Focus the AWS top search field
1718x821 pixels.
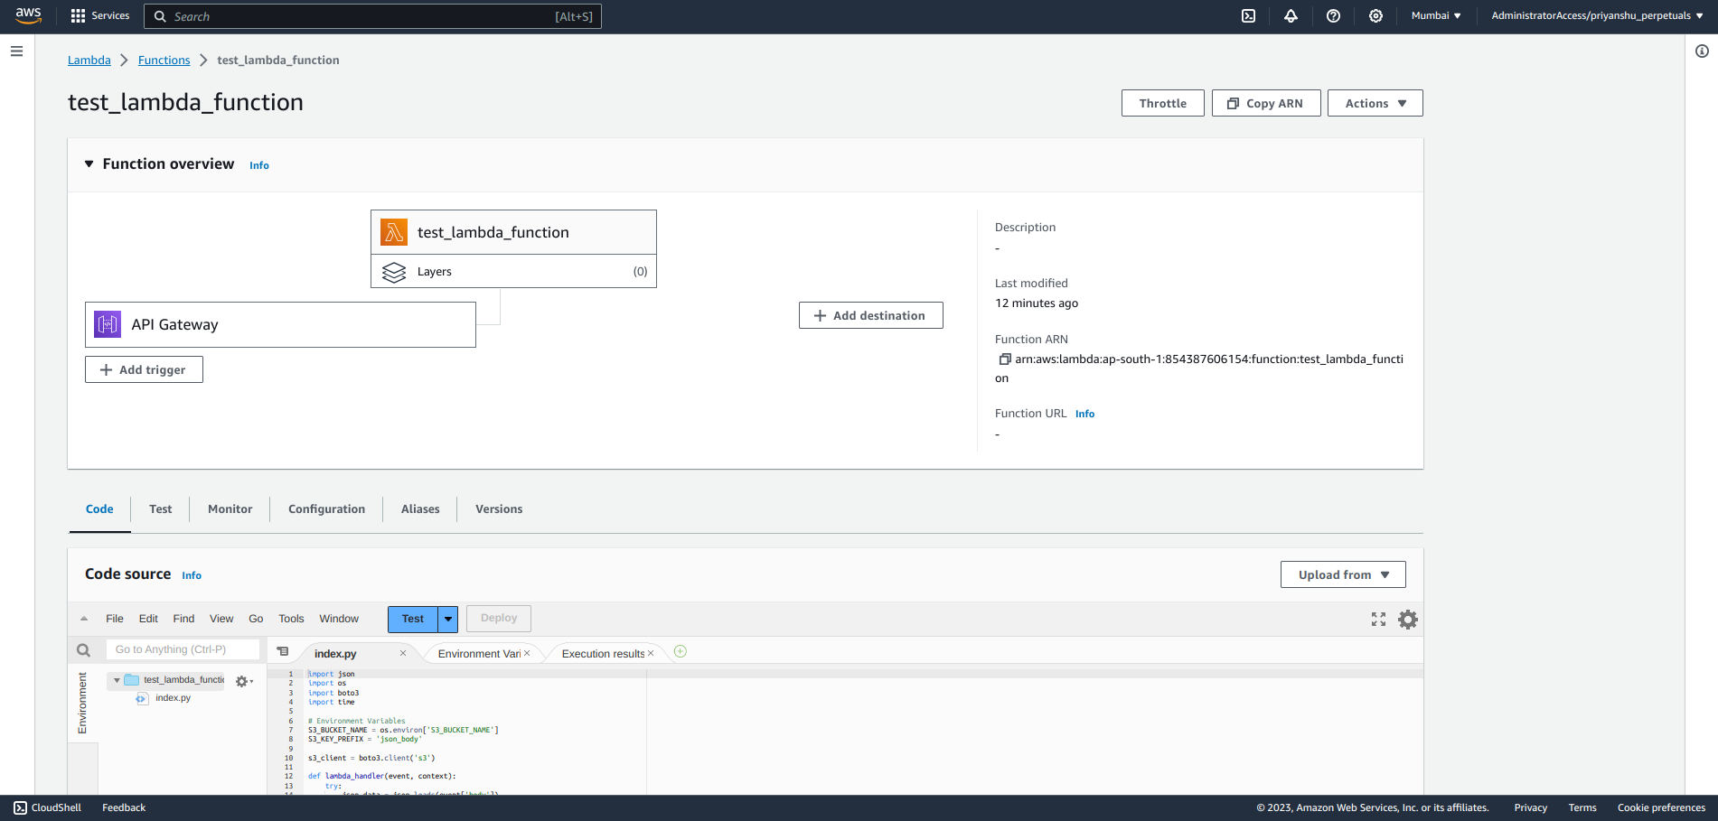pos(372,16)
